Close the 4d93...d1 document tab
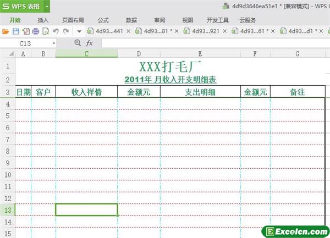Screen dimensions: 330x238 coord(321,31)
